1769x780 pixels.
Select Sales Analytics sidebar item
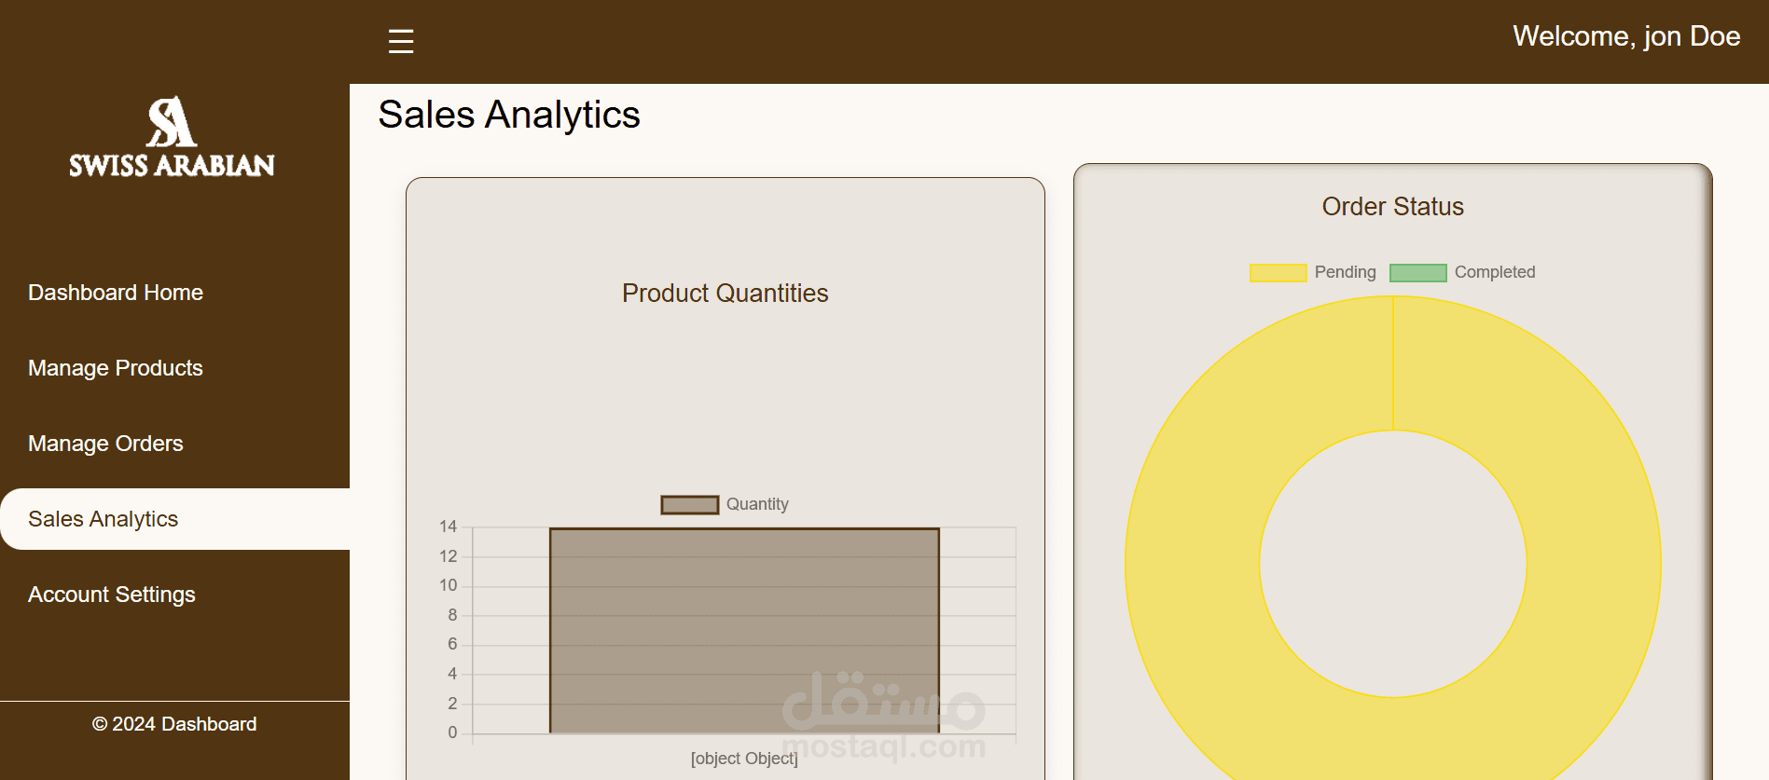pyautogui.click(x=104, y=519)
